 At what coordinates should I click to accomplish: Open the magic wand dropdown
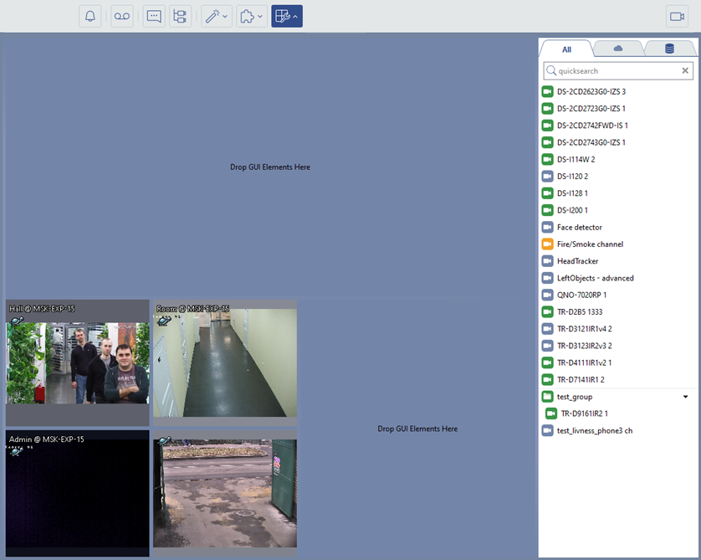click(216, 16)
